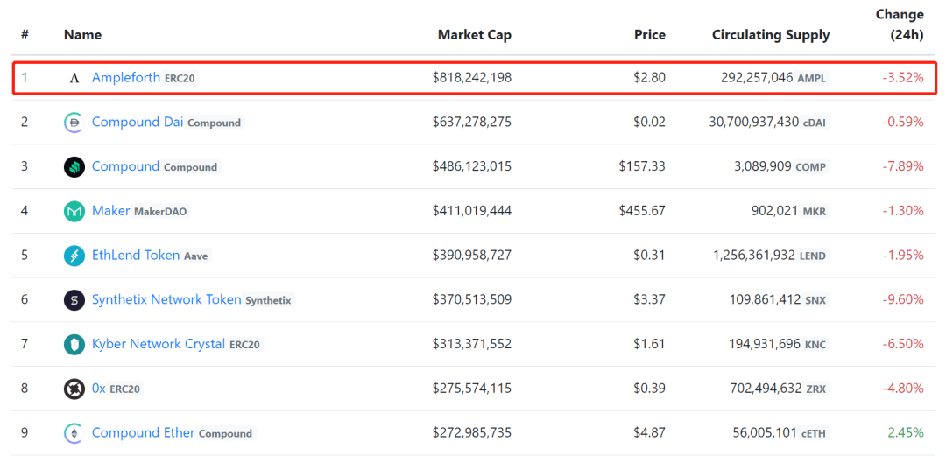Click the ERC20 tag next to Ampleforth
Viewport: 946px width, 456px height.
pyautogui.click(x=180, y=79)
